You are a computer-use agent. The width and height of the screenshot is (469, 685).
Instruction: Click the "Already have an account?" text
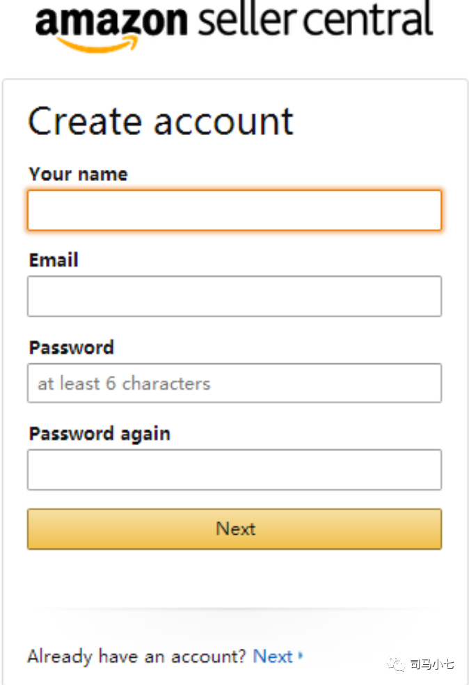click(x=136, y=656)
